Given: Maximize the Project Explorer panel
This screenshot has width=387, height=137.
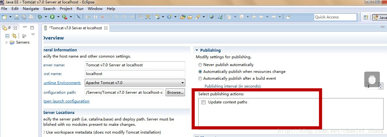Looking at the screenshot, I should click(x=32, y=28).
